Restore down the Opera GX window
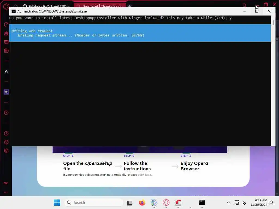The image size is (279, 209). click(266, 4)
